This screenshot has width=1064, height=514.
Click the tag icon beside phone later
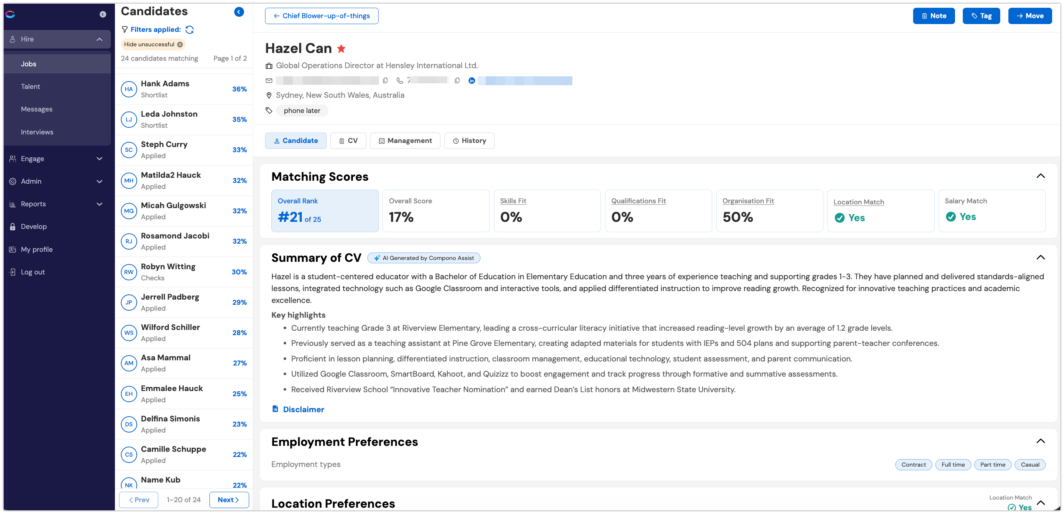(269, 111)
